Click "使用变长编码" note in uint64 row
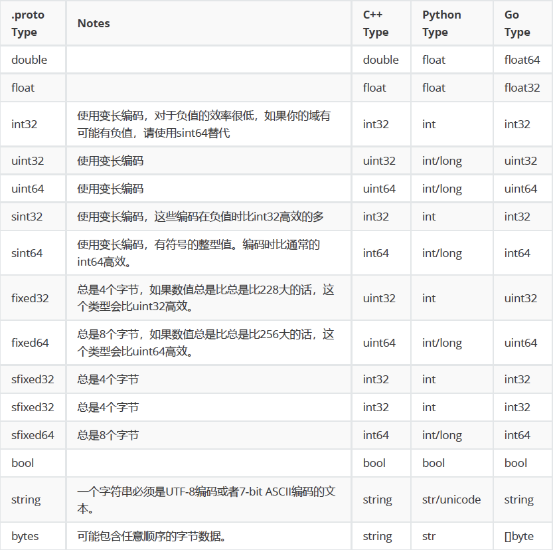This screenshot has height=550, width=553. [x=110, y=189]
